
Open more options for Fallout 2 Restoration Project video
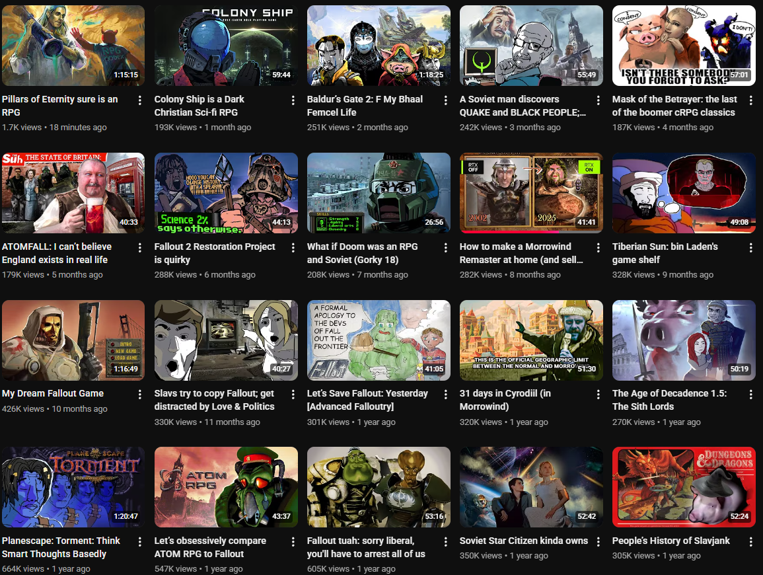(293, 247)
